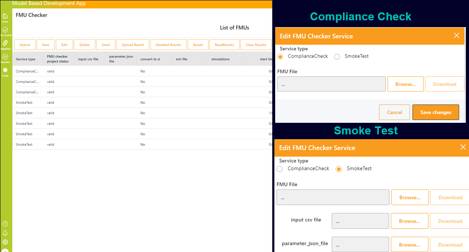Sort by the Service type column header

point(26,59)
